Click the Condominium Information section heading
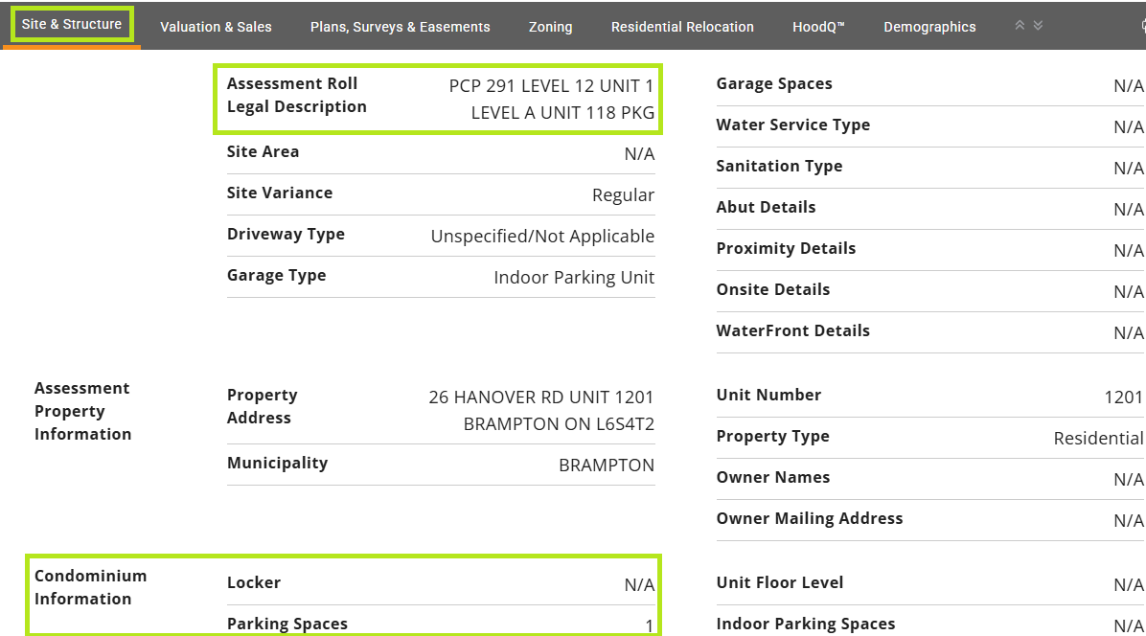 [x=90, y=587]
